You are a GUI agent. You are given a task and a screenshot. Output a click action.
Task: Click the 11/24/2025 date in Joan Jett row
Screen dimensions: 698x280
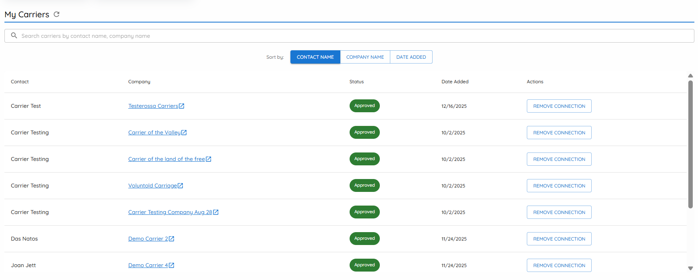tap(454, 266)
